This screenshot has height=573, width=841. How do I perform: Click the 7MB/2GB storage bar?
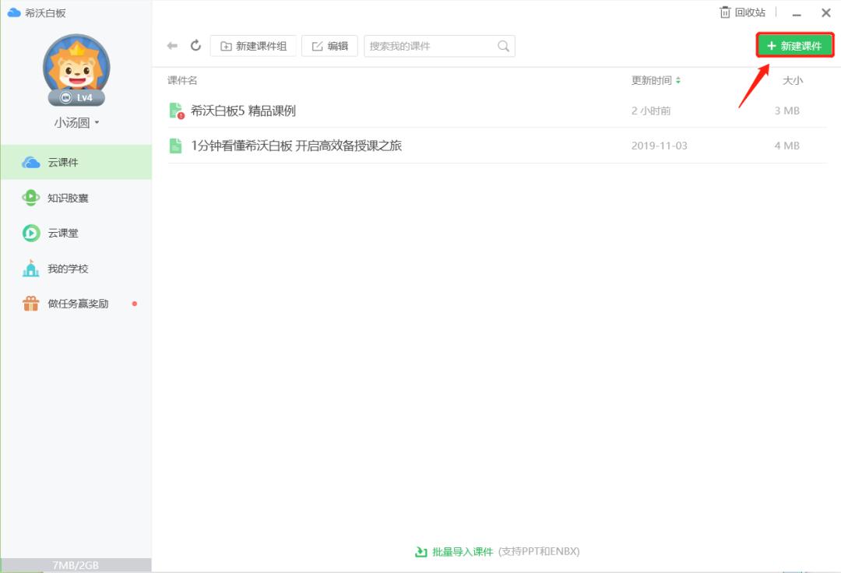click(x=76, y=565)
